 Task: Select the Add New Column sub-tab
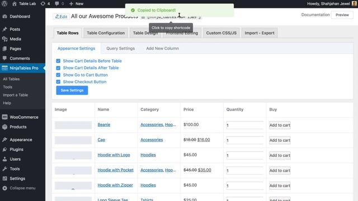[x=162, y=49]
